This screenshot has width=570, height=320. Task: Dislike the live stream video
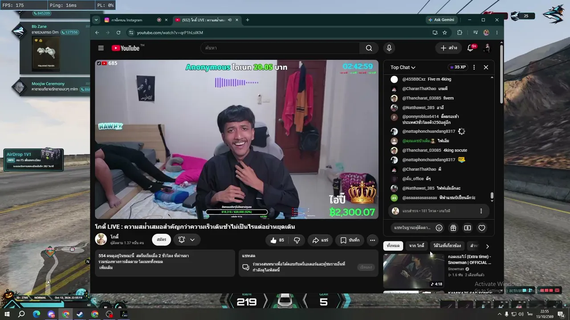(297, 240)
